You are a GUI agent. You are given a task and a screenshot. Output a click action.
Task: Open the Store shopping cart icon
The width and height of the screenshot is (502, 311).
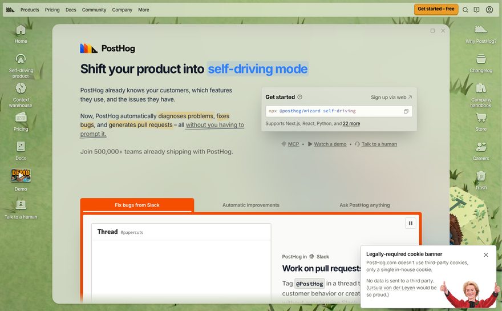point(481,122)
